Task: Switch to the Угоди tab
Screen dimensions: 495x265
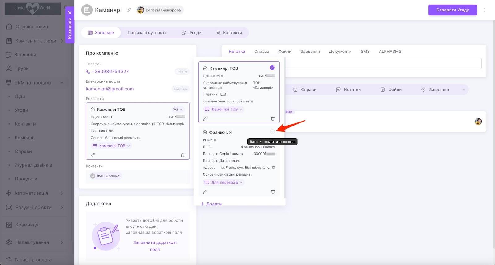Action: point(192,33)
